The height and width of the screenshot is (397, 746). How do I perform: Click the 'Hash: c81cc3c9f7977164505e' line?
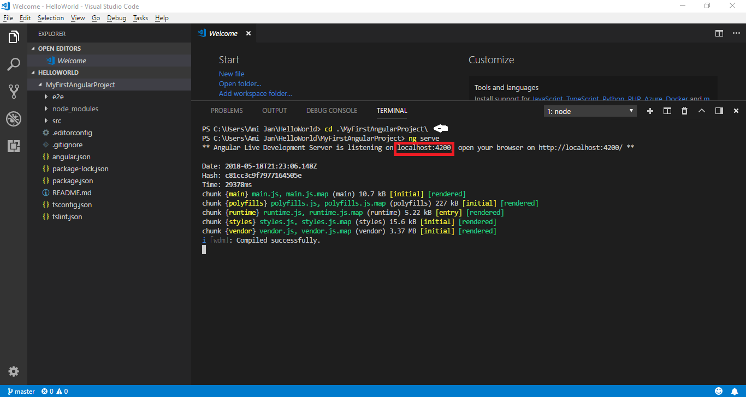point(252,176)
